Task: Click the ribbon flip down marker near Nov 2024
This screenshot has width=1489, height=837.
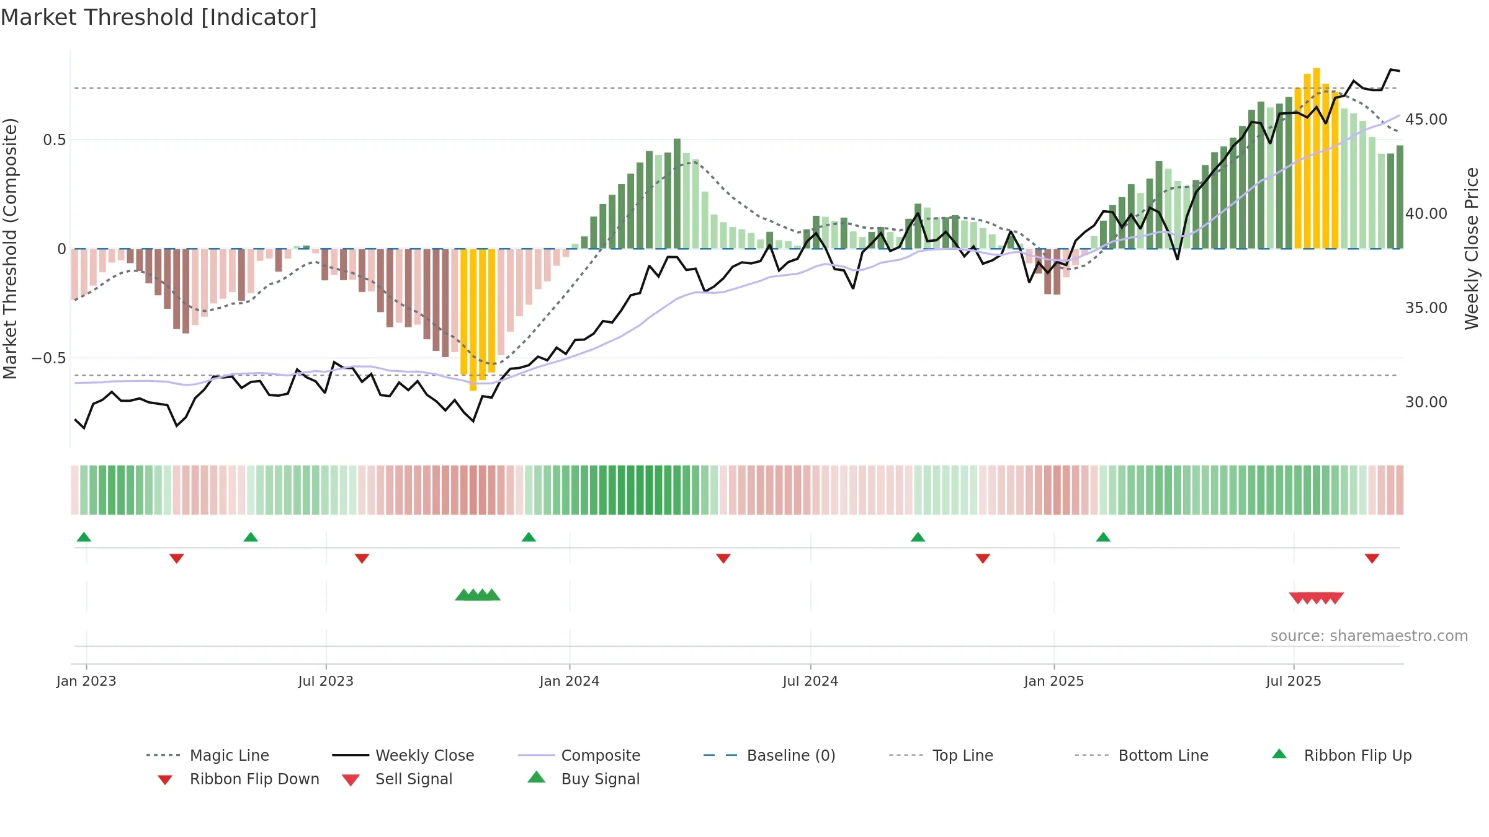Action: (x=983, y=559)
